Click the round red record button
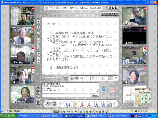 tap(112, 89)
